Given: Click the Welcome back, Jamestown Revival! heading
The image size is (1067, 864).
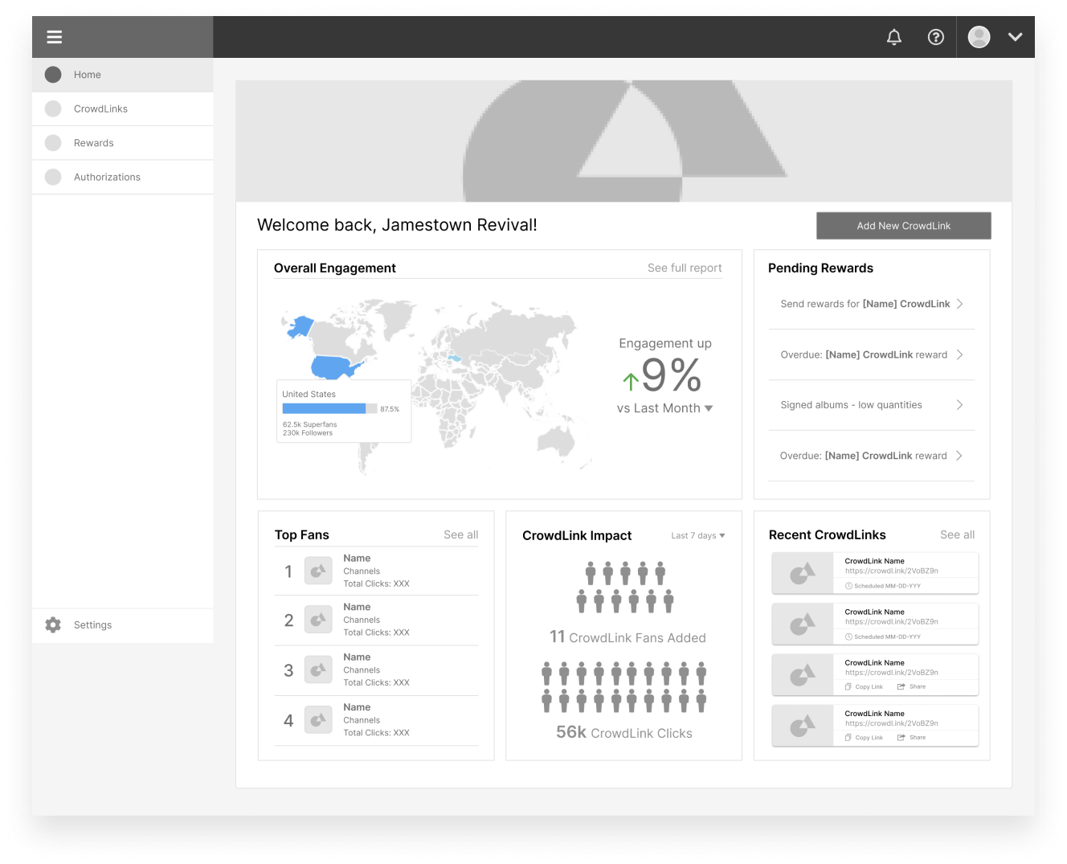Looking at the screenshot, I should click(x=397, y=225).
